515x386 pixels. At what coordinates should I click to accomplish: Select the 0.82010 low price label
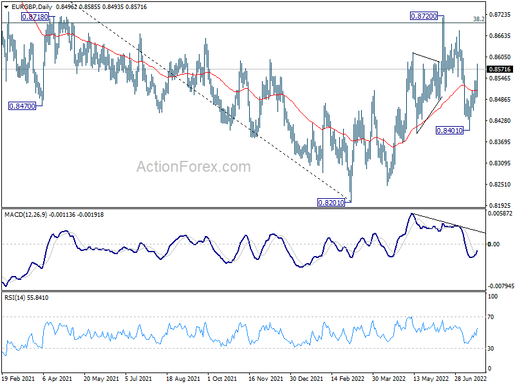[x=331, y=203]
